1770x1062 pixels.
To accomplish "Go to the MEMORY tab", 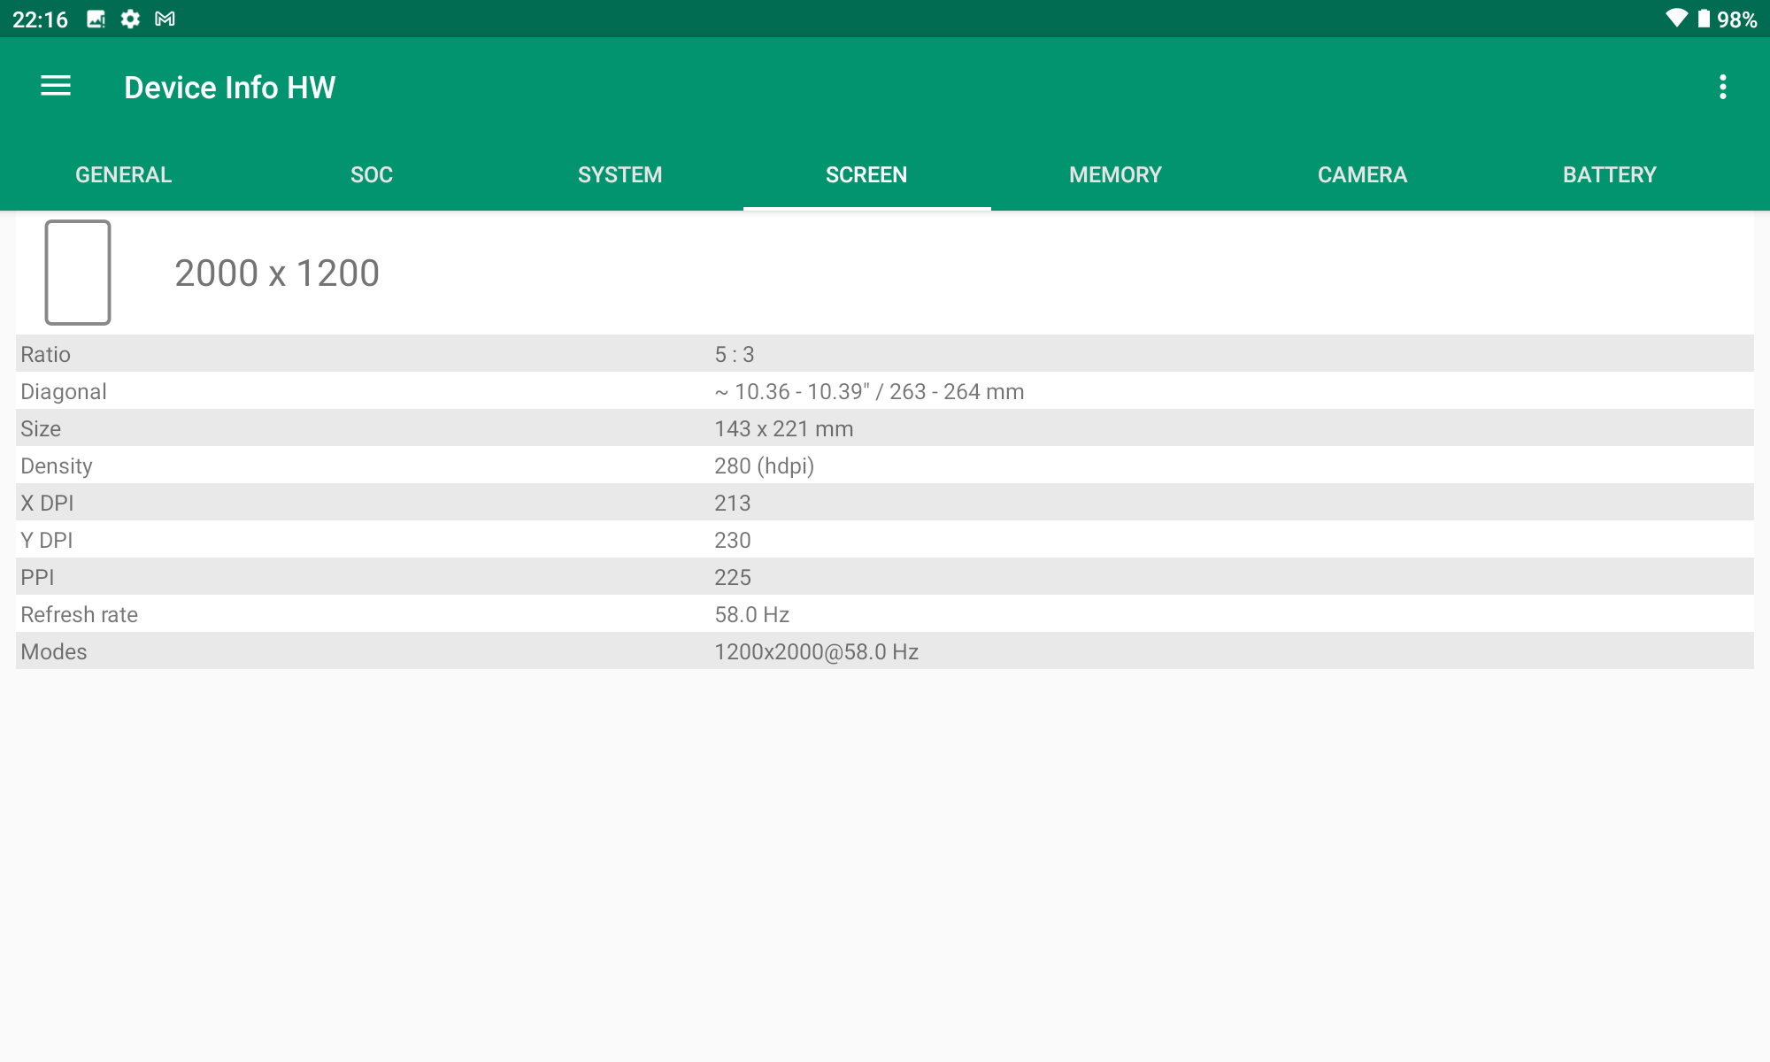I will (1115, 174).
